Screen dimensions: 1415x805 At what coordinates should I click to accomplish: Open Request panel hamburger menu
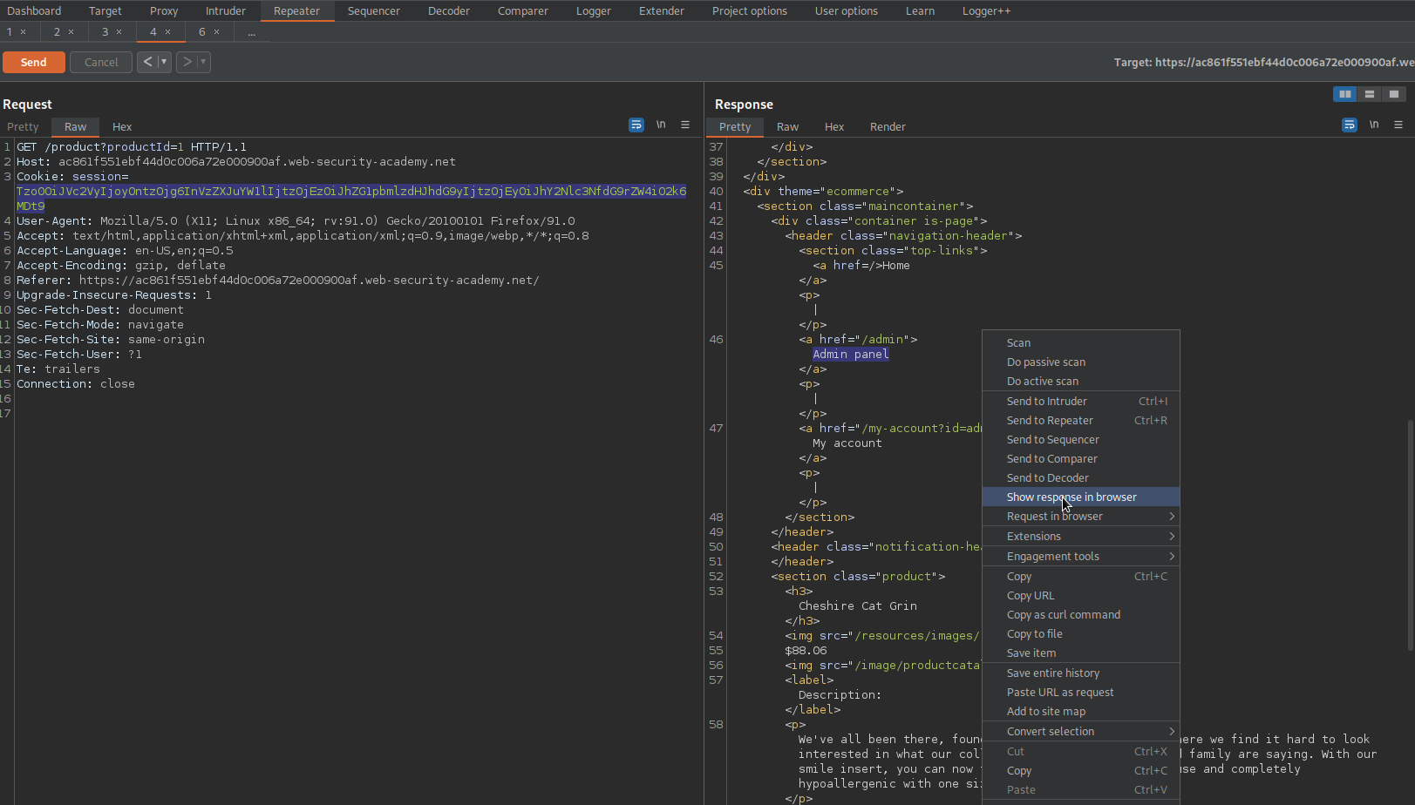tap(685, 125)
